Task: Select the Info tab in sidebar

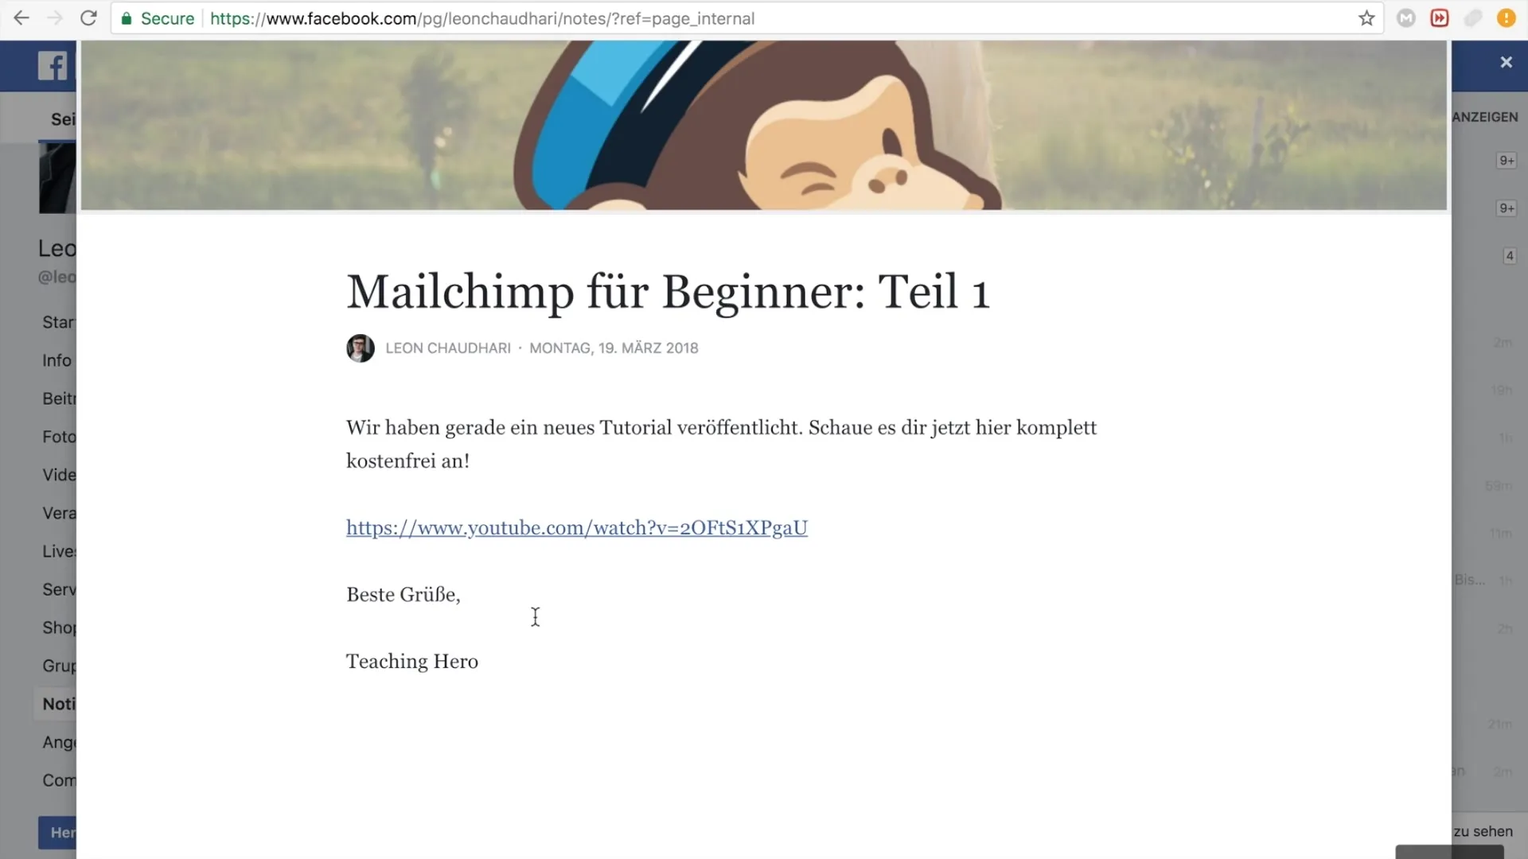Action: click(56, 360)
